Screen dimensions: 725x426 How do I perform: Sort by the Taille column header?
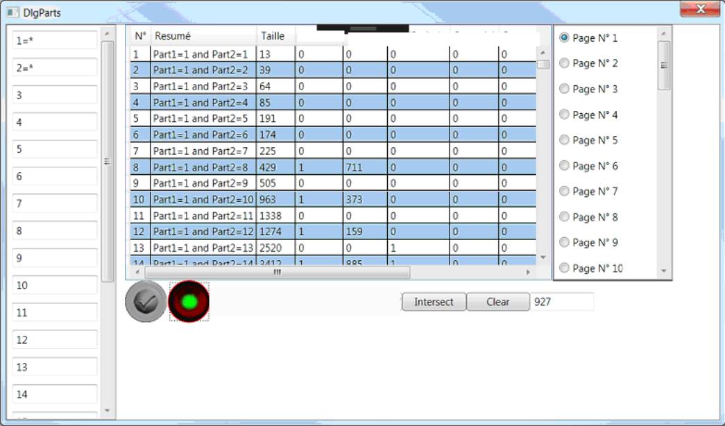pyautogui.click(x=273, y=36)
